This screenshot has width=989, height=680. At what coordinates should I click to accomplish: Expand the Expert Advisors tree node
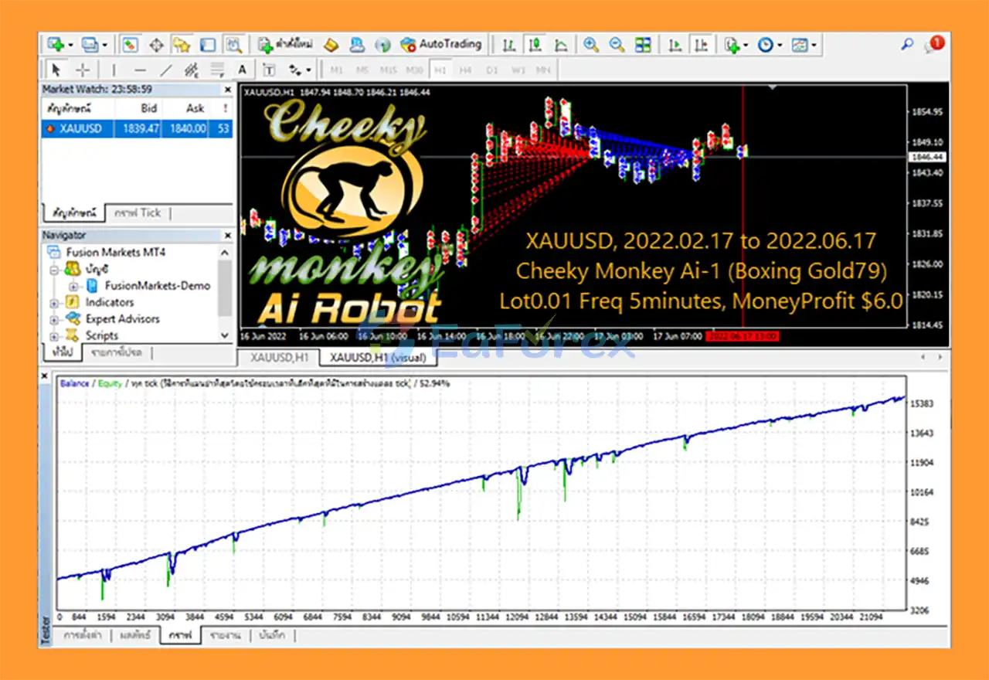55,319
